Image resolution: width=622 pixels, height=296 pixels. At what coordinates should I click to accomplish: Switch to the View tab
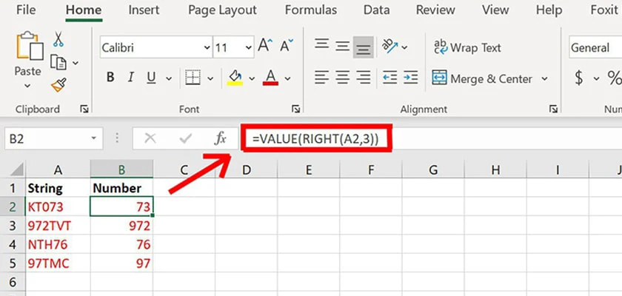[x=495, y=10]
